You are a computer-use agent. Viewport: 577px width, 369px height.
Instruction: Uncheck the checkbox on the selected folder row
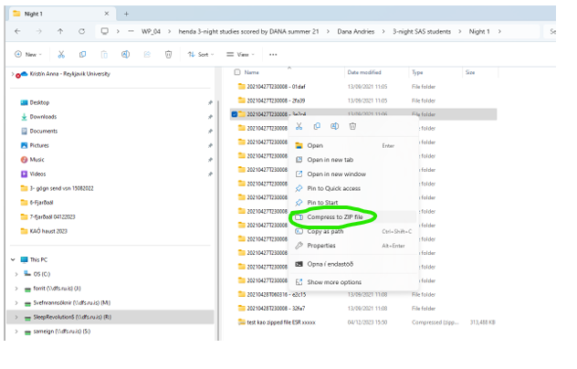point(235,114)
